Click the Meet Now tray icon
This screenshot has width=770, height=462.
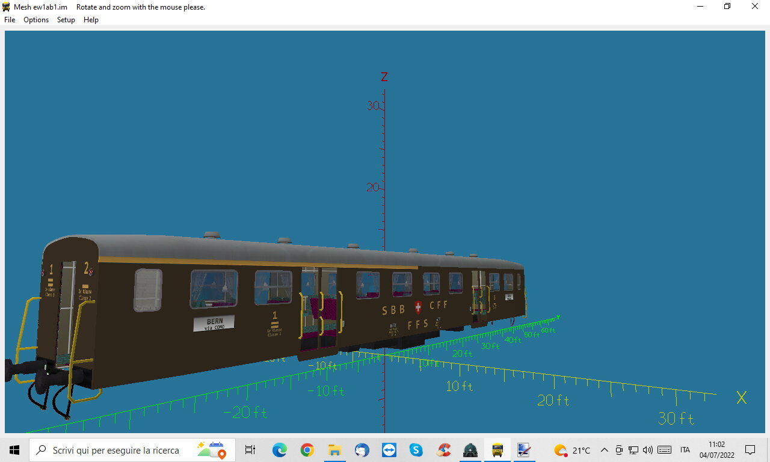619,450
